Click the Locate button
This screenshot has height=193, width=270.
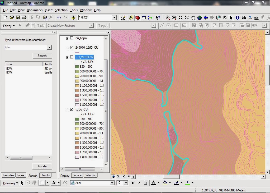click(x=42, y=166)
